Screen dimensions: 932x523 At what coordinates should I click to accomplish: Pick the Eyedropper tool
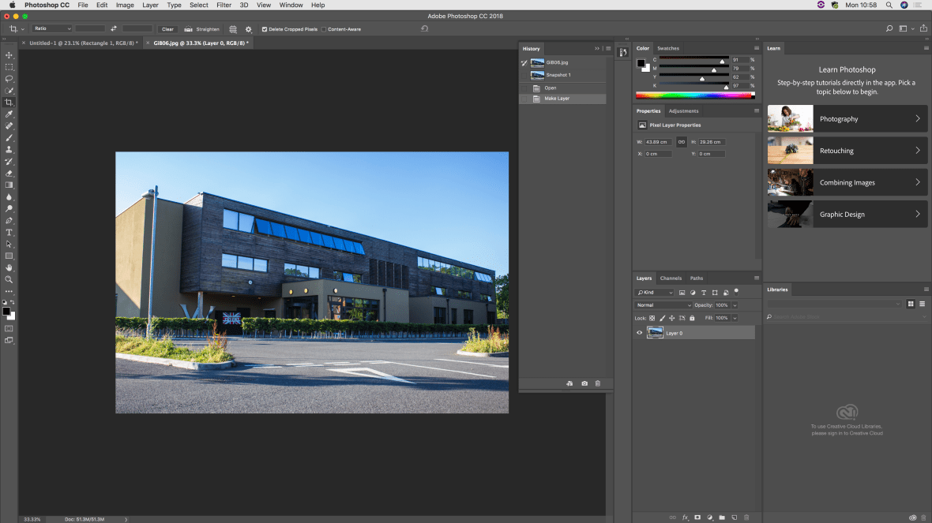pyautogui.click(x=9, y=114)
